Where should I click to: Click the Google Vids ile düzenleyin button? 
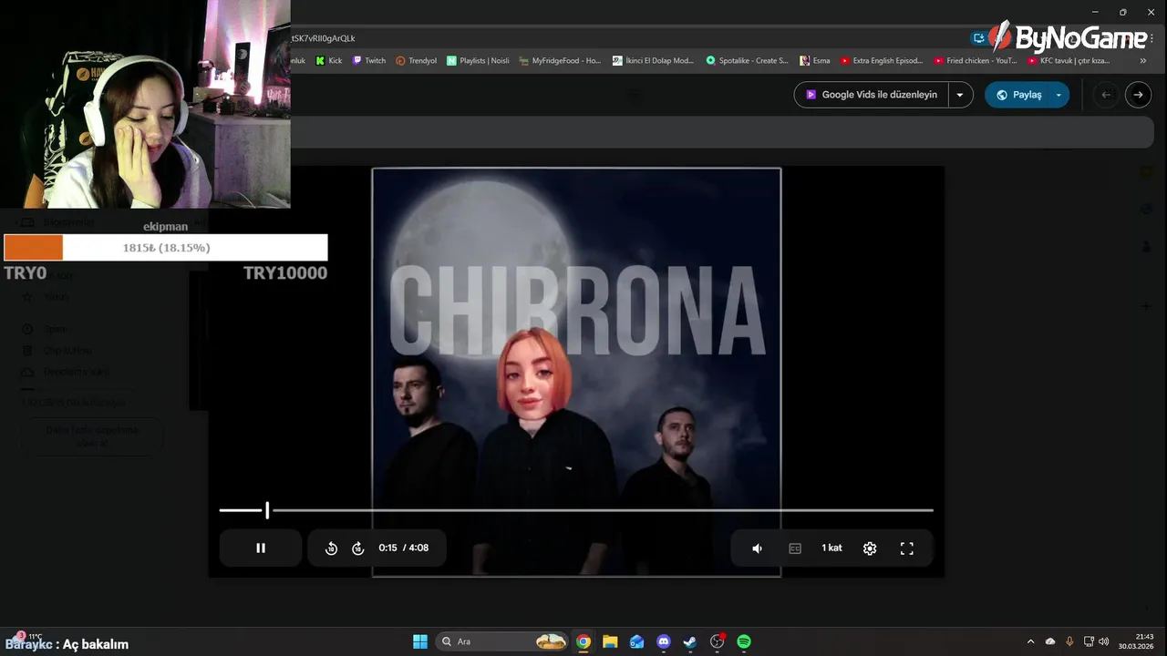point(871,95)
